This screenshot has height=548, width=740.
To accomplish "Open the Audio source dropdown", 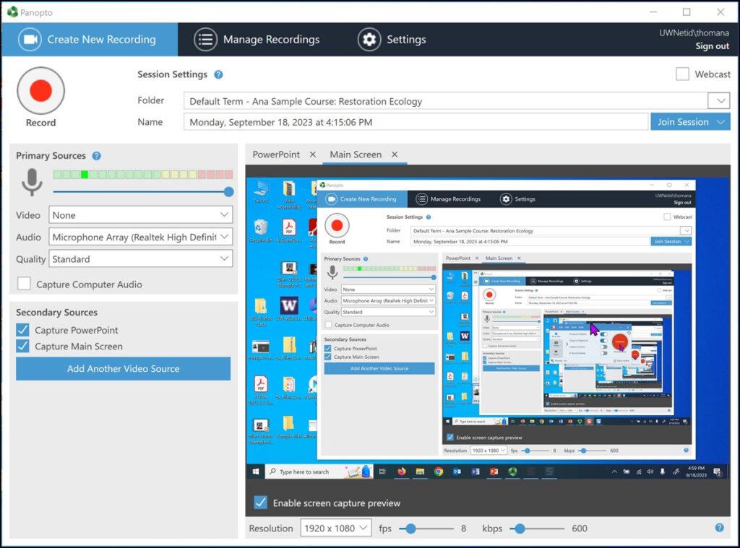I will click(141, 237).
